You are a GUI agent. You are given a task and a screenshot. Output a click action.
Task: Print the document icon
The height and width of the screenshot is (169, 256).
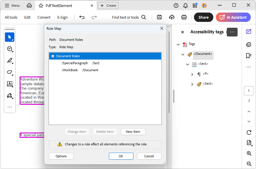click(x=184, y=17)
